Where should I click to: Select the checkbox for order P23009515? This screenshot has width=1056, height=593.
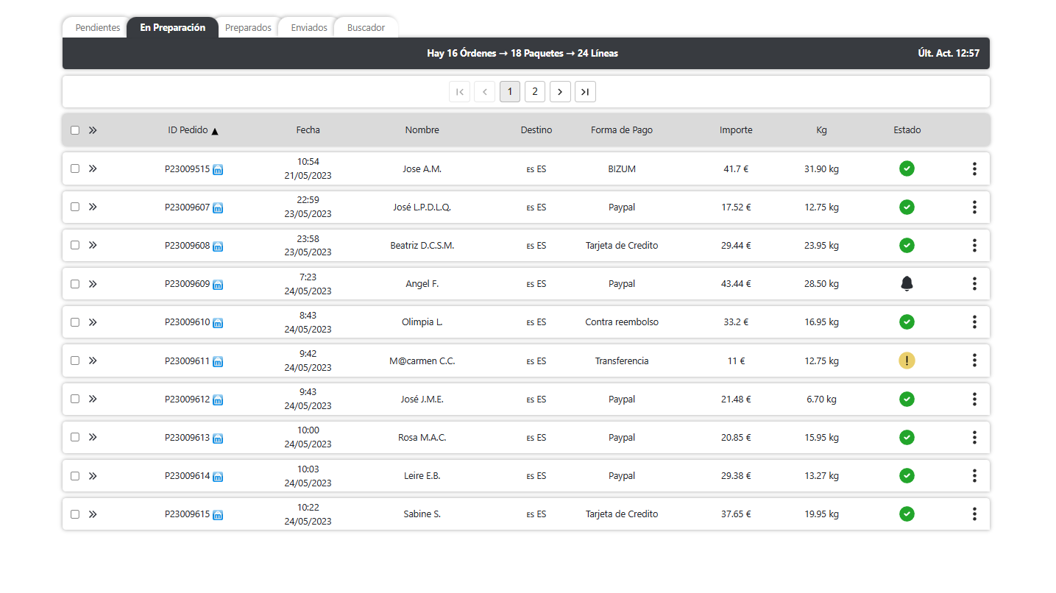pos(75,168)
